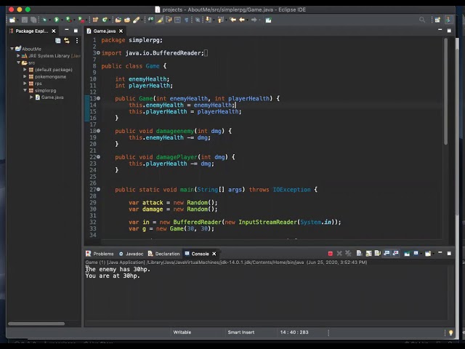Select the Java perspective button
465x349 pixels.
click(448, 20)
